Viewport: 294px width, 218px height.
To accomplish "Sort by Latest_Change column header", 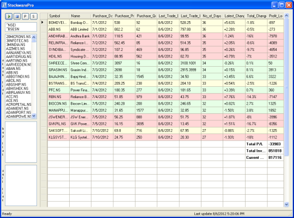I will [234, 16].
